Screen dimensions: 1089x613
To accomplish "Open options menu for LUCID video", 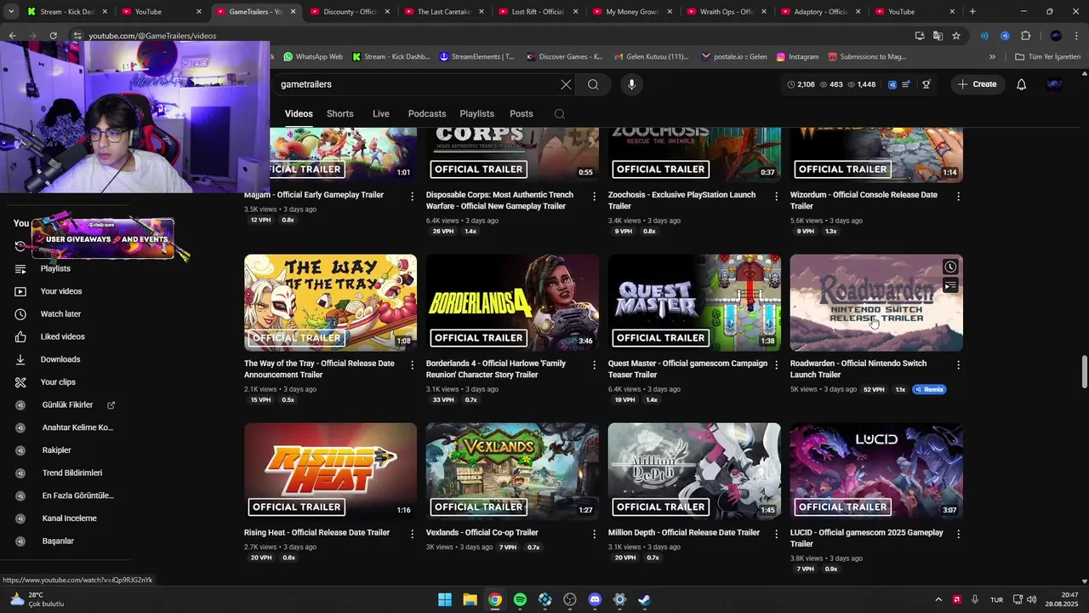I will [958, 534].
